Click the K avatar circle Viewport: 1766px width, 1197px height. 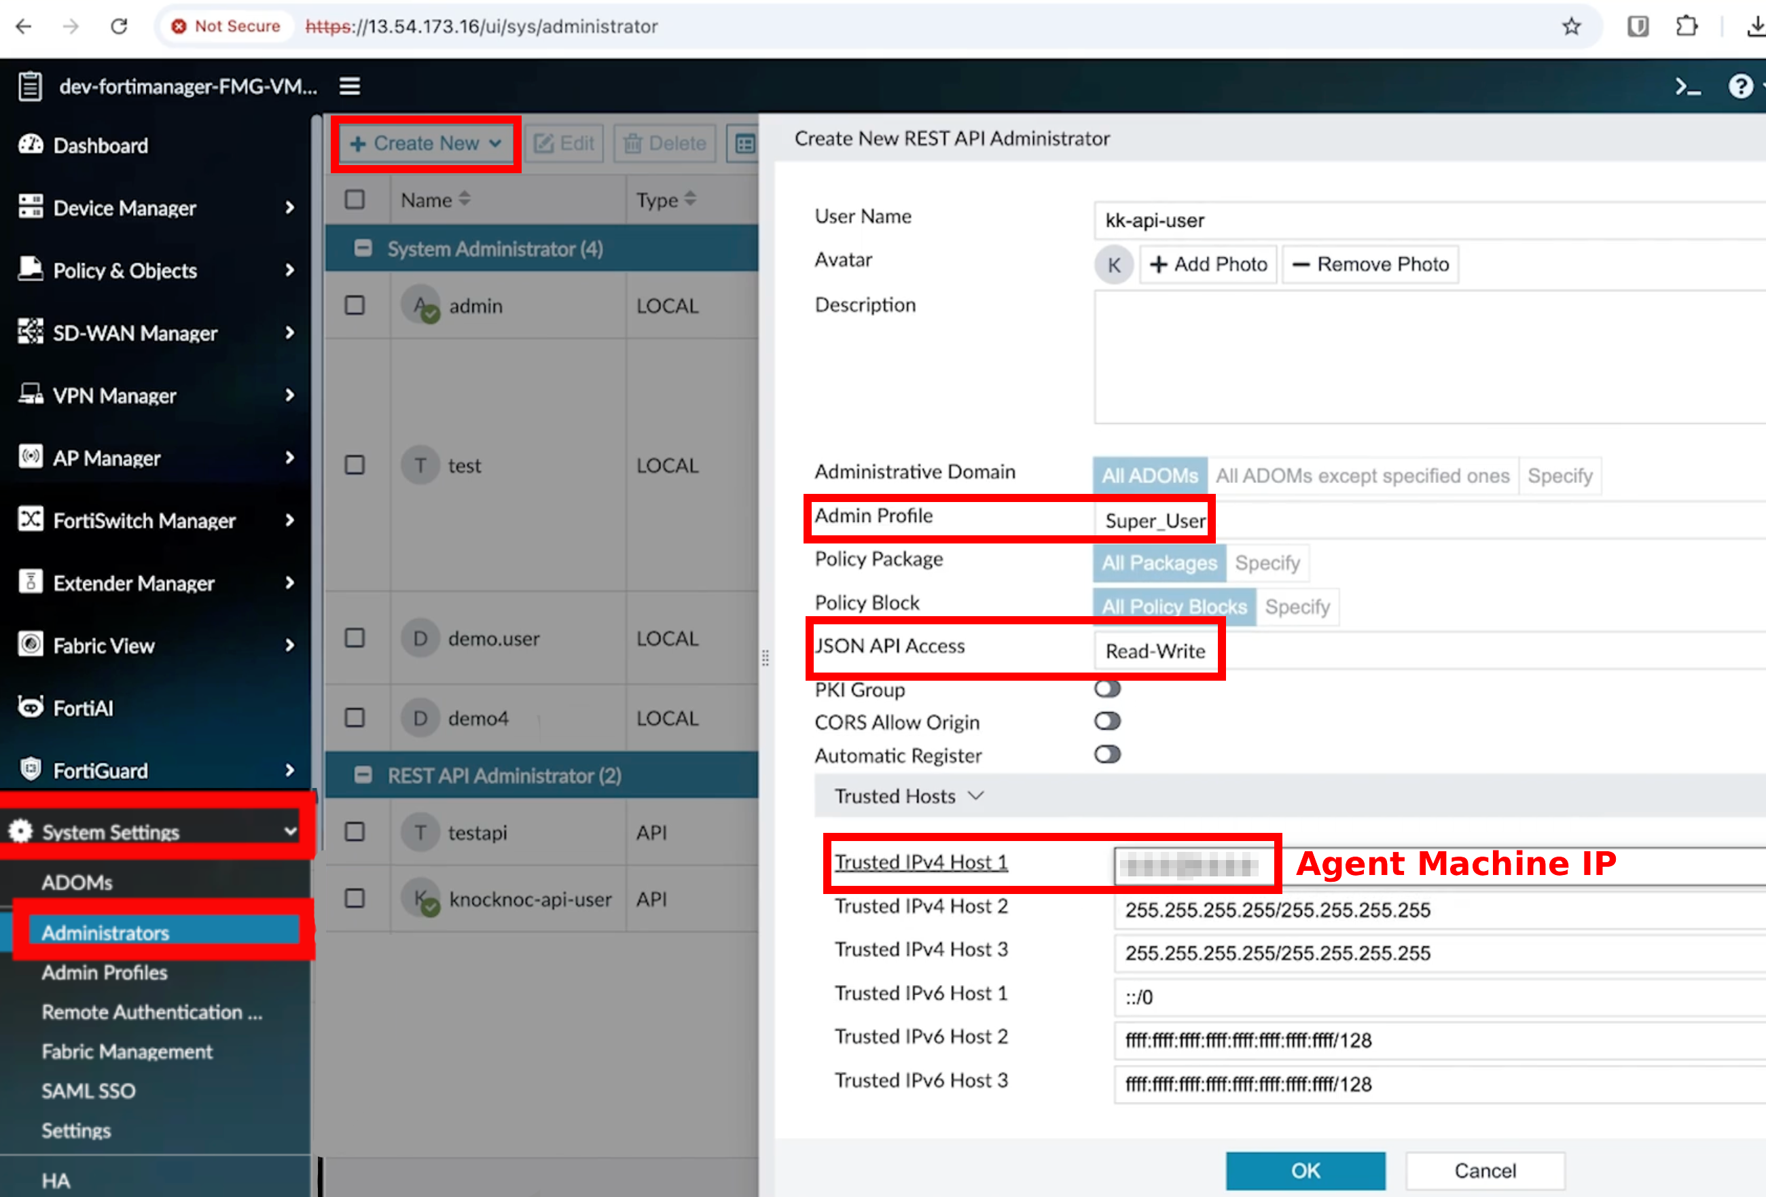click(x=1113, y=264)
